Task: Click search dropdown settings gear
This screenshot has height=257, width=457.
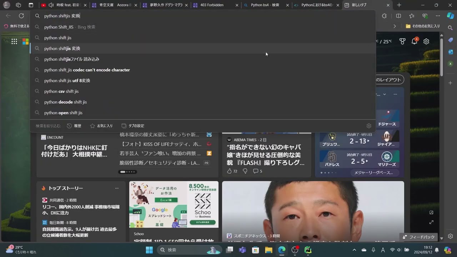Action: tap(369, 126)
